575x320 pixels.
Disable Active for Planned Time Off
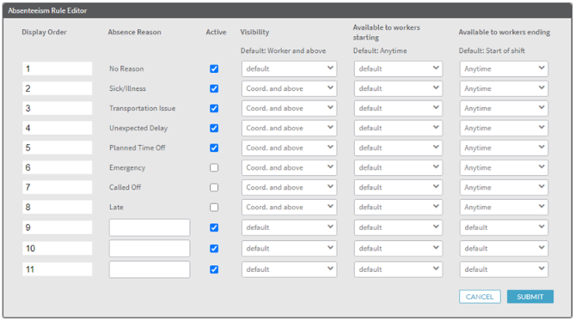click(x=214, y=148)
